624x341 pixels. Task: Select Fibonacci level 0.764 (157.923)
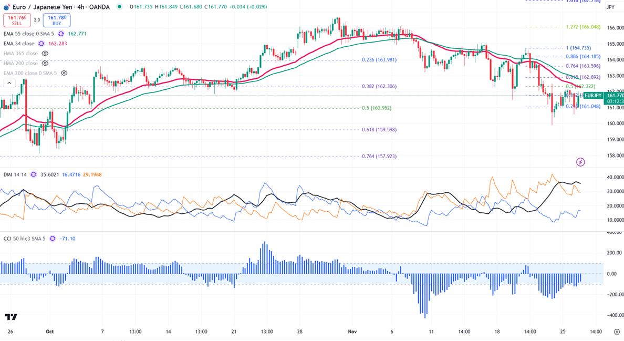pyautogui.click(x=379, y=157)
